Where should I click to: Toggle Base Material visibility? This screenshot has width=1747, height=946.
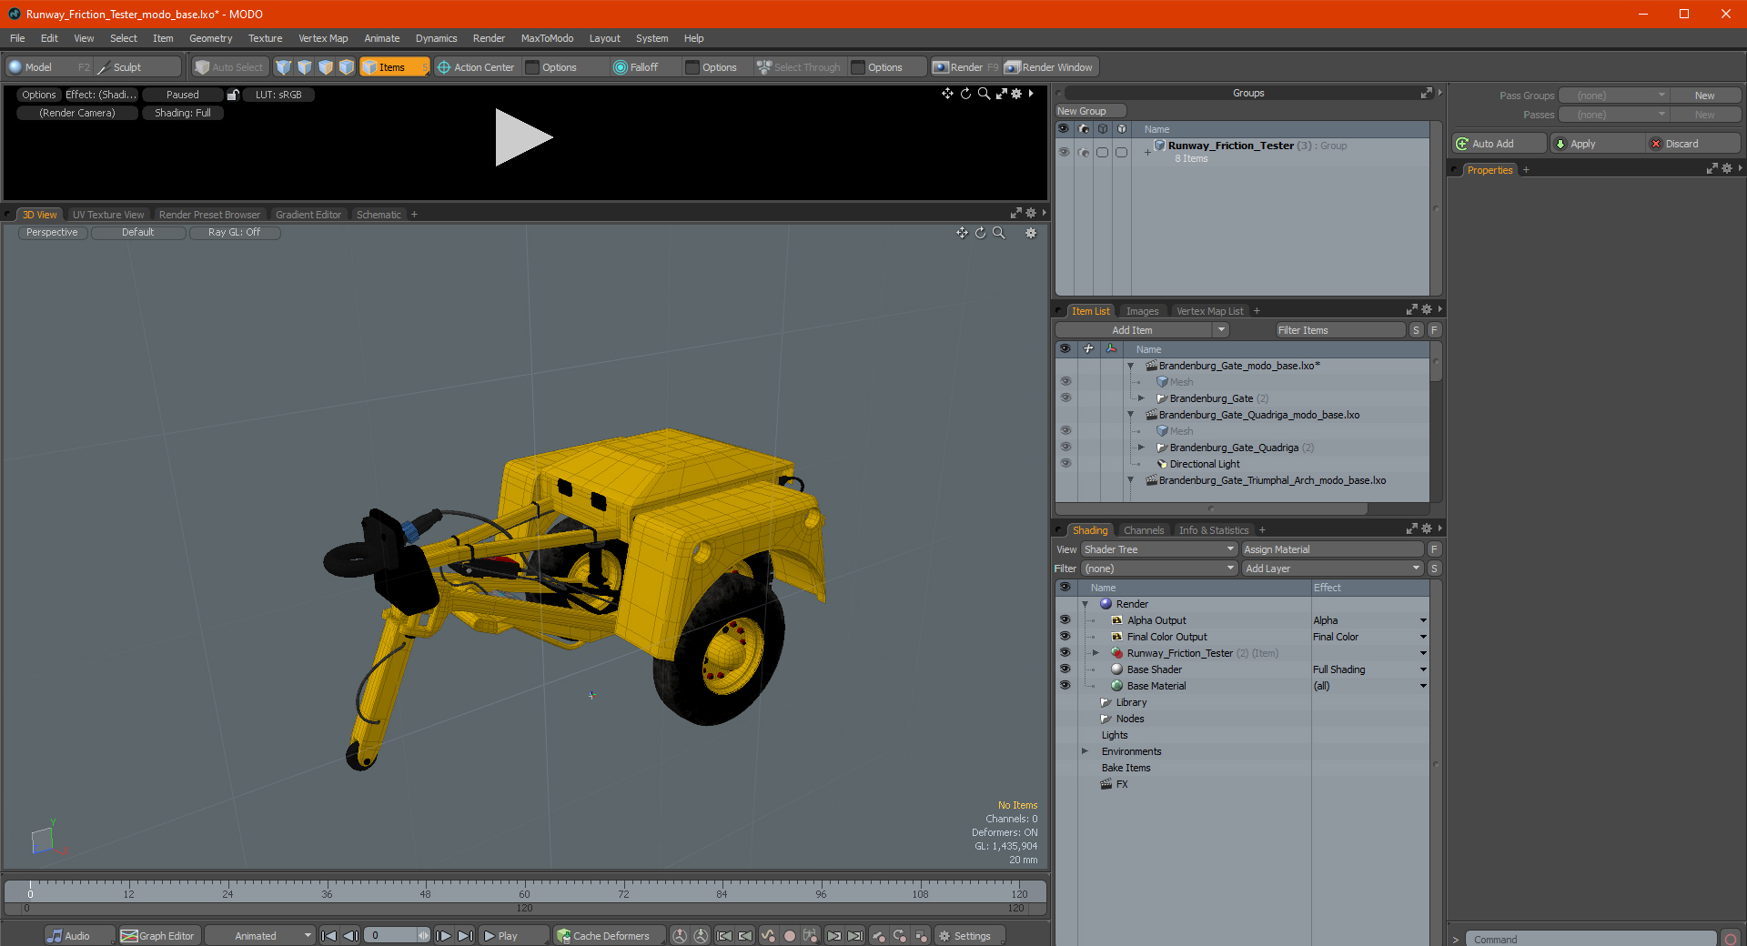coord(1065,686)
